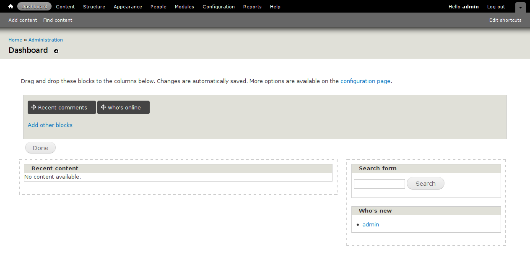Click the move handle on Recent comments block
The height and width of the screenshot is (265, 530).
click(x=34, y=107)
